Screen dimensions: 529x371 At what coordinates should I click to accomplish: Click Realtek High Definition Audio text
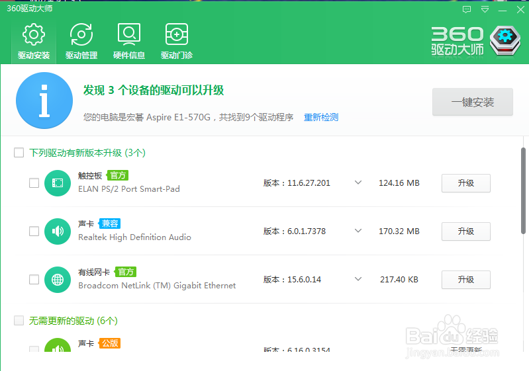click(x=134, y=237)
